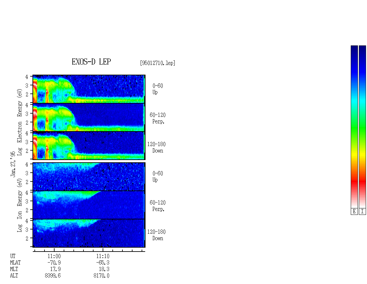Select the ion 60-120 Perp. spectrogram panel
The height and width of the screenshot is (284, 367).
89,205
